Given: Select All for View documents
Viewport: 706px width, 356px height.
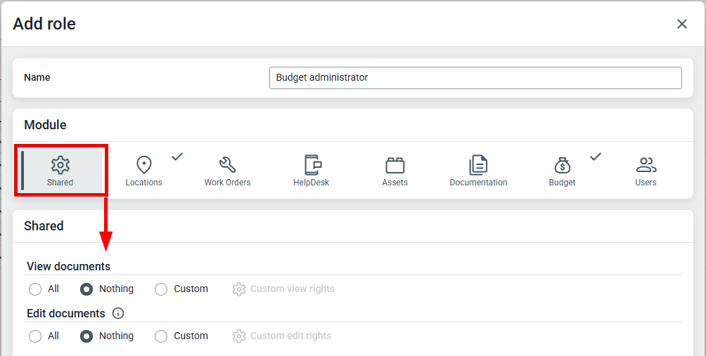Looking at the screenshot, I should pos(35,289).
